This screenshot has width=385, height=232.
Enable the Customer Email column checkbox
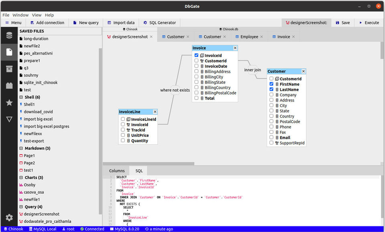point(272,138)
